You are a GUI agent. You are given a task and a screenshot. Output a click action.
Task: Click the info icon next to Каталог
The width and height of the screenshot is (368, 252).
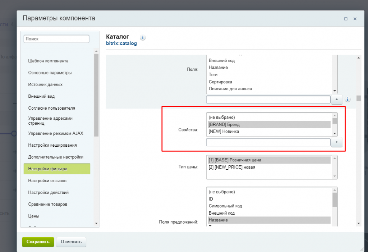pos(143,37)
